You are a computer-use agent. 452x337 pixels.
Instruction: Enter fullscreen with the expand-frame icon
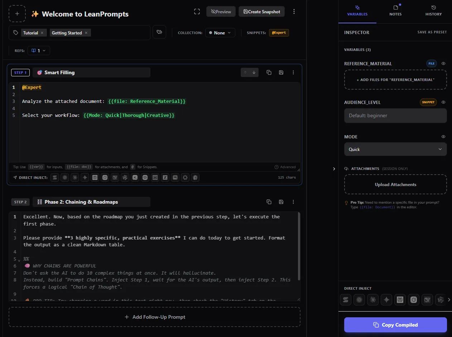[197, 11]
